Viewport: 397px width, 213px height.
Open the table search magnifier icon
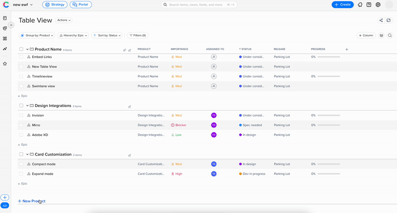point(390,36)
